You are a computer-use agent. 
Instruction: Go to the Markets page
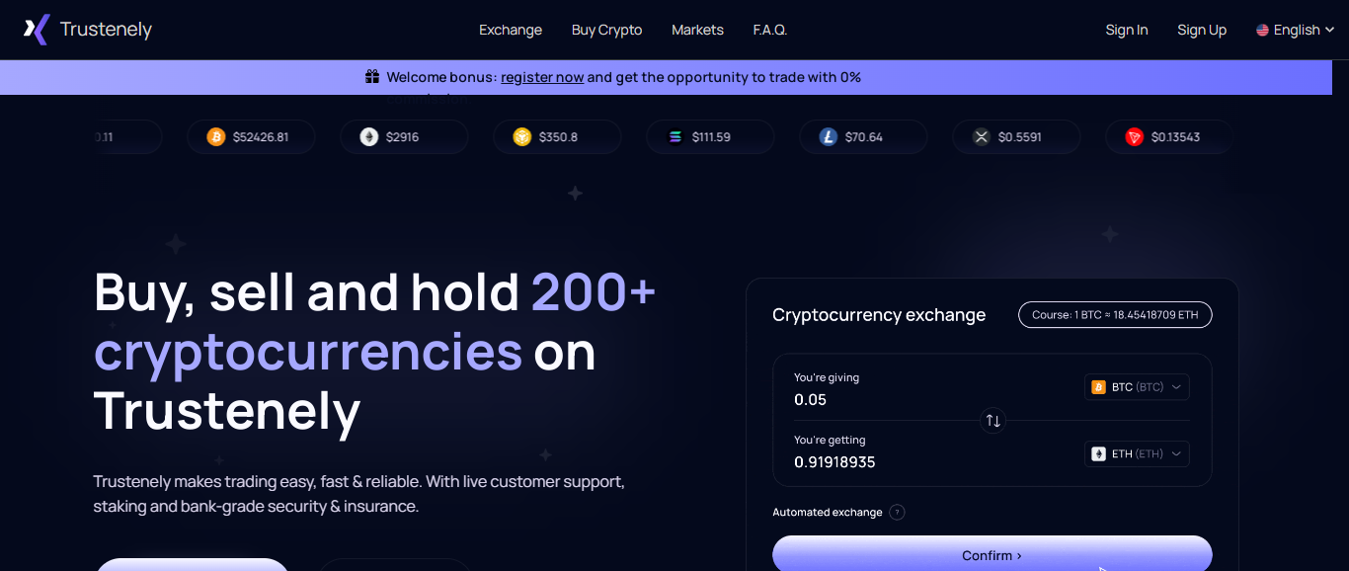pyautogui.click(x=697, y=30)
